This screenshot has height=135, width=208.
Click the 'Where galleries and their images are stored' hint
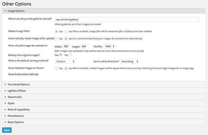pyautogui.click(x=78, y=24)
